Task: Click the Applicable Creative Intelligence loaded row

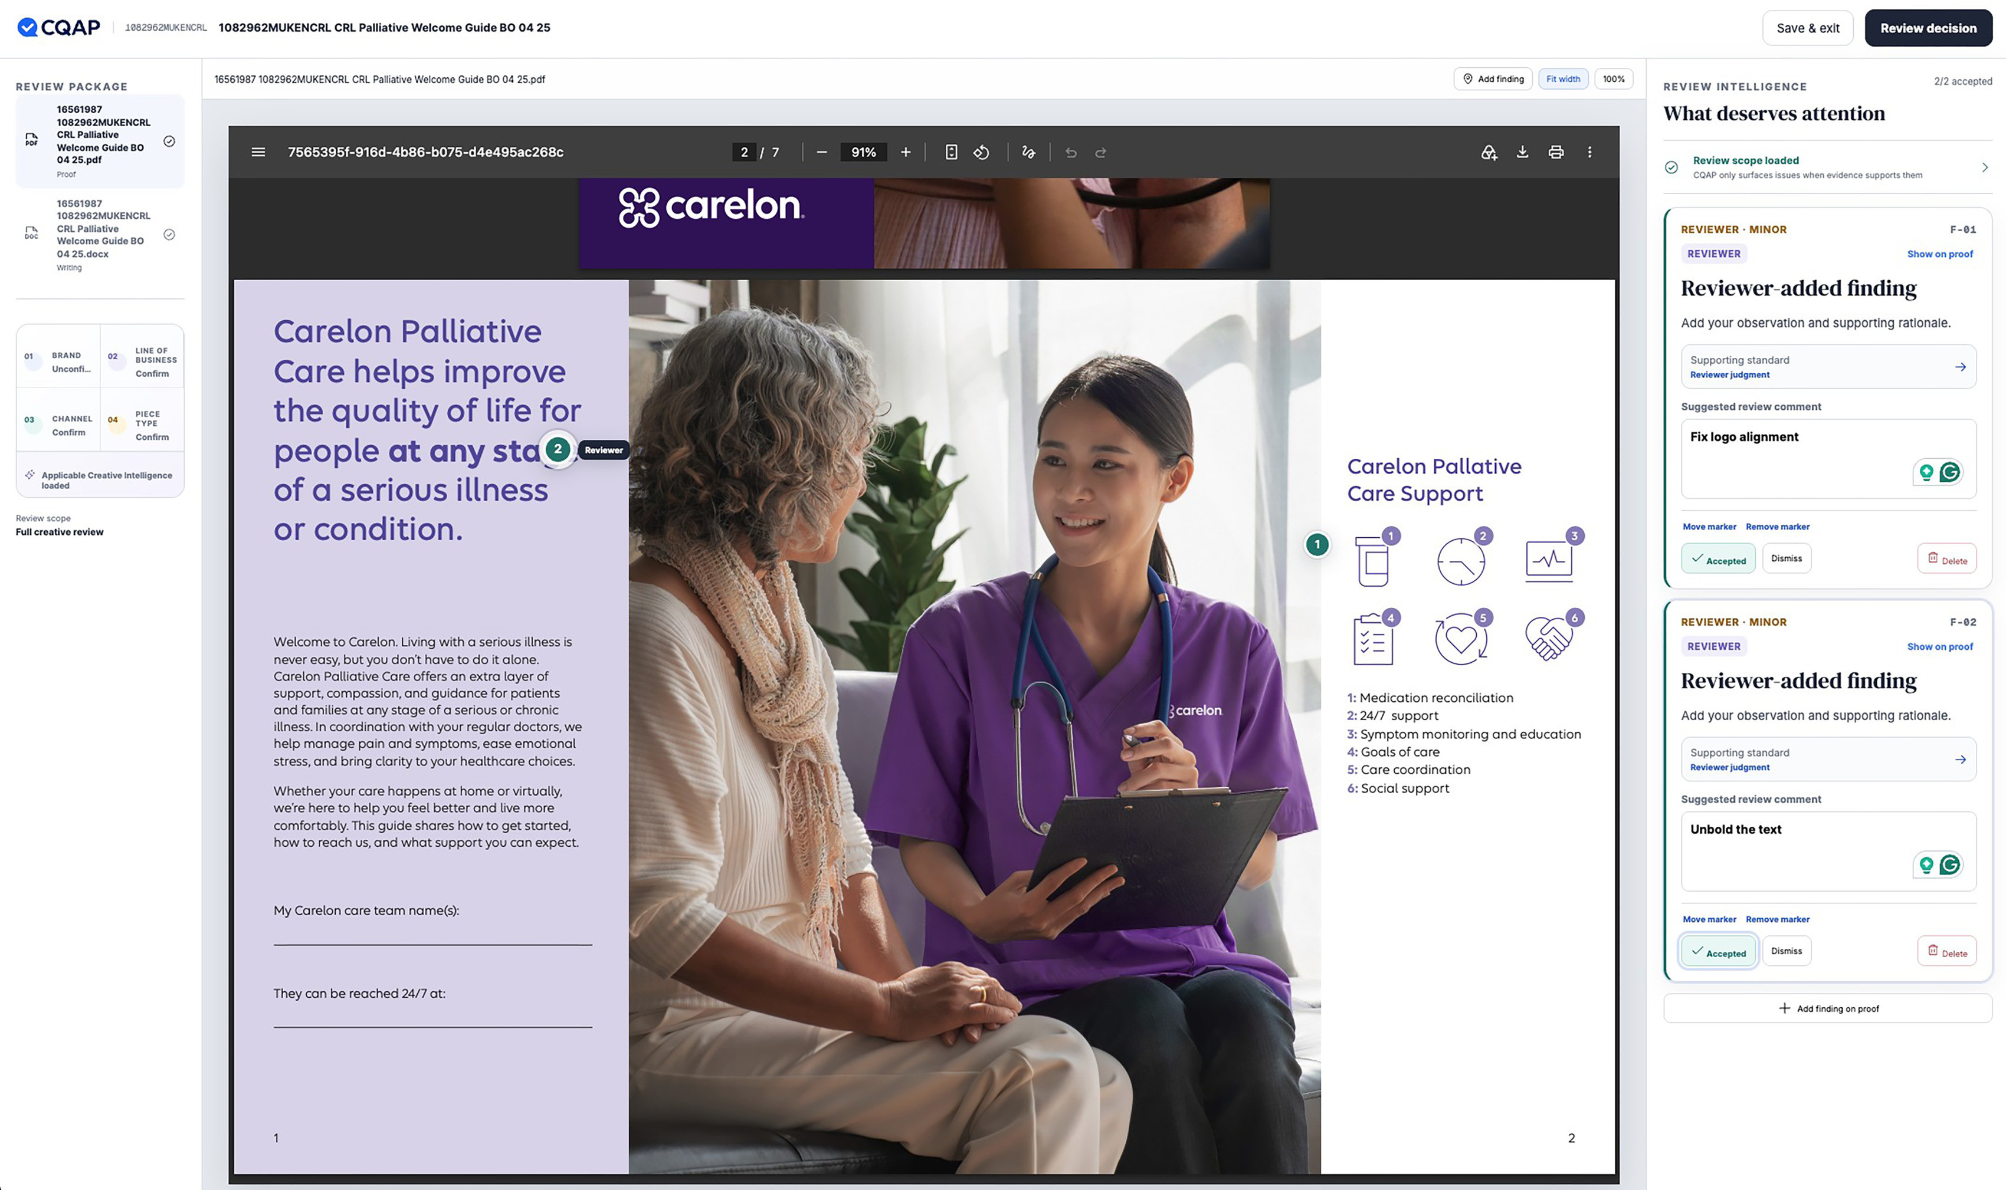Action: tap(100, 479)
